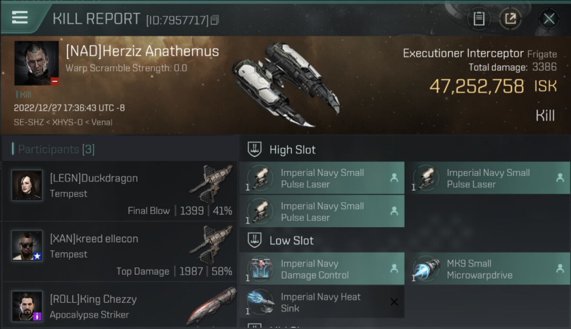Open Duckdragon's pilot portrait
This screenshot has width=571, height=329.
coord(27,185)
